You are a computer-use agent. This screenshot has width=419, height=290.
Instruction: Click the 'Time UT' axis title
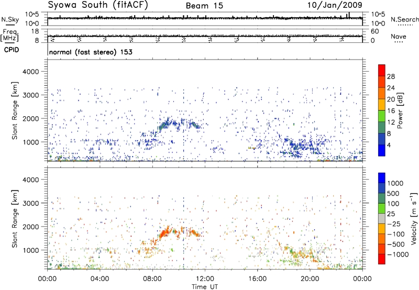click(205, 287)
